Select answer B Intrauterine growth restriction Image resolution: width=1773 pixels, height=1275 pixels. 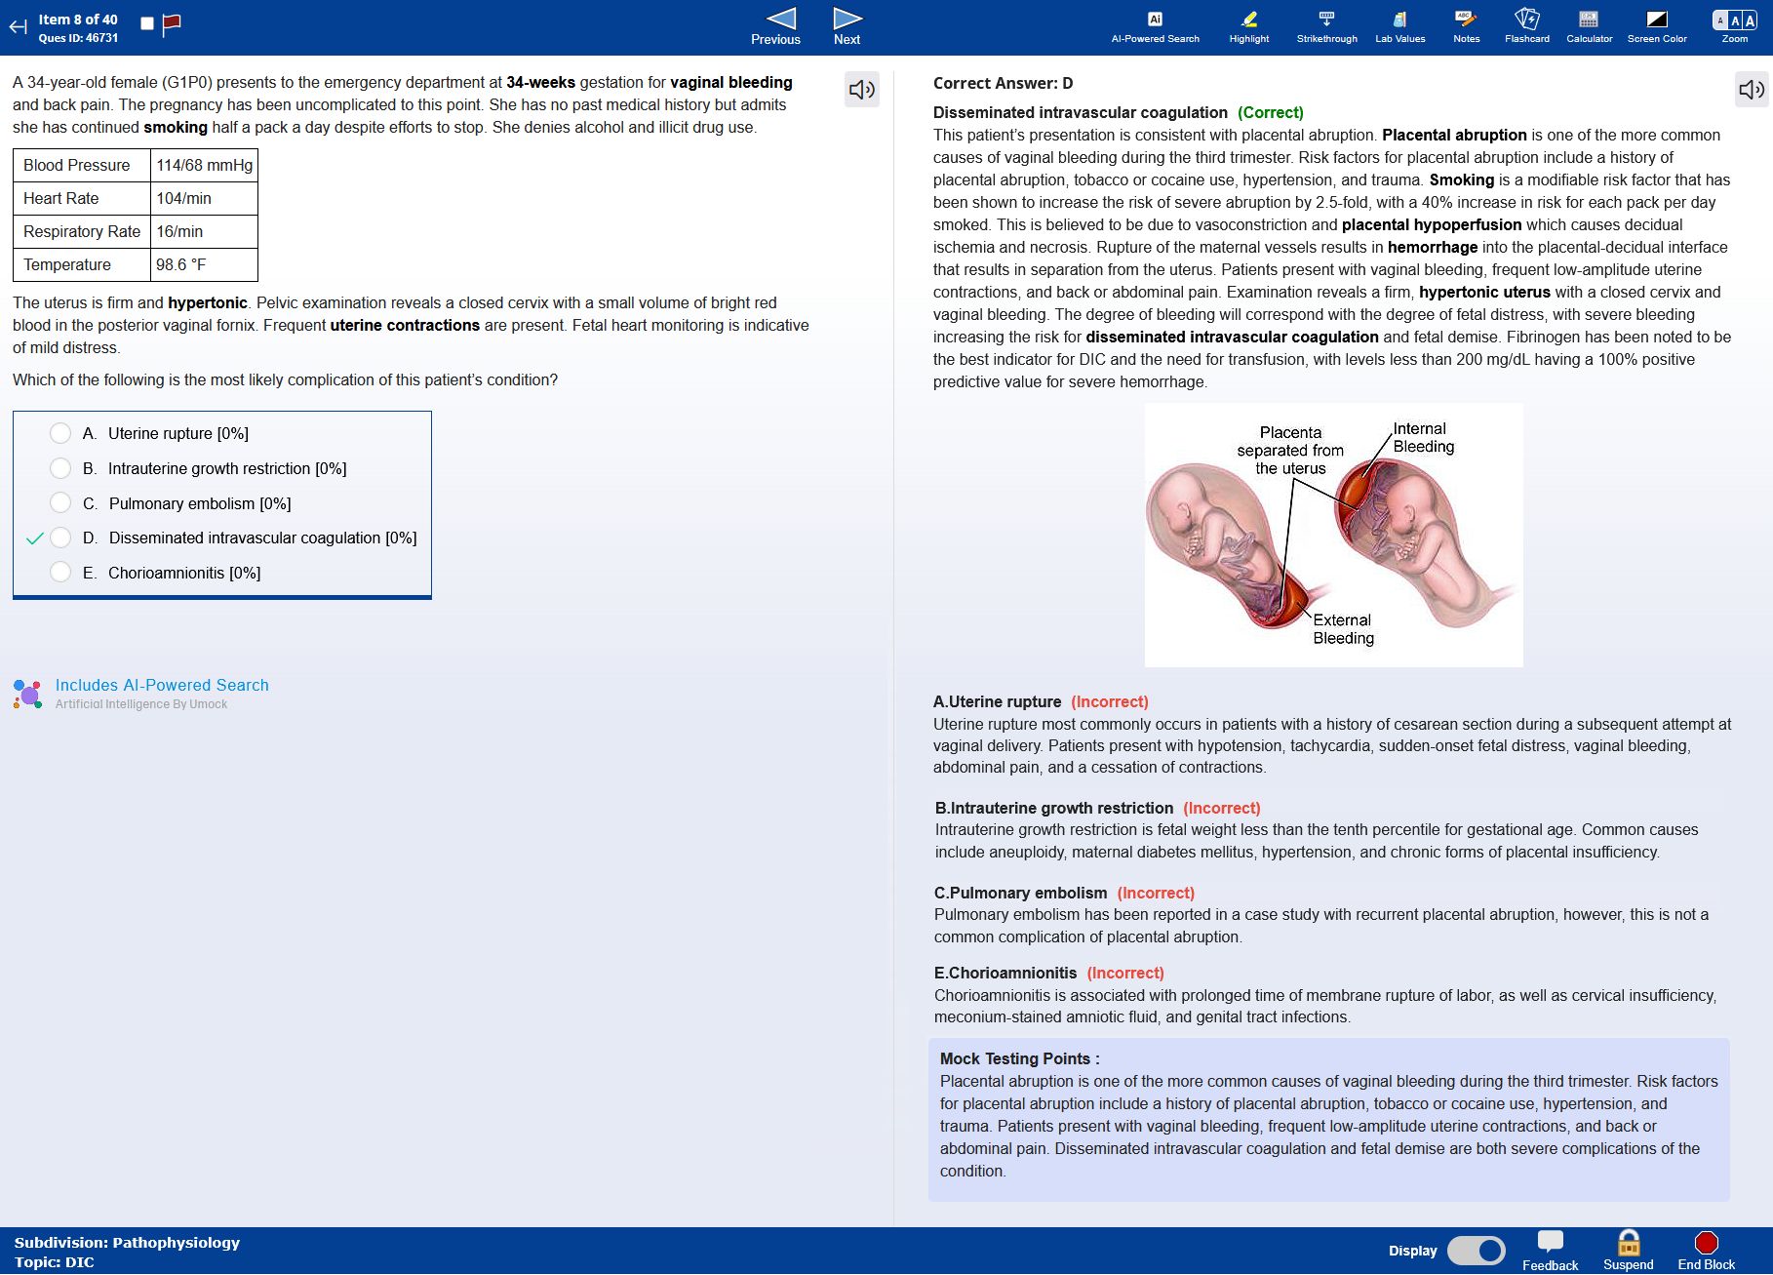pyautogui.click(x=60, y=468)
